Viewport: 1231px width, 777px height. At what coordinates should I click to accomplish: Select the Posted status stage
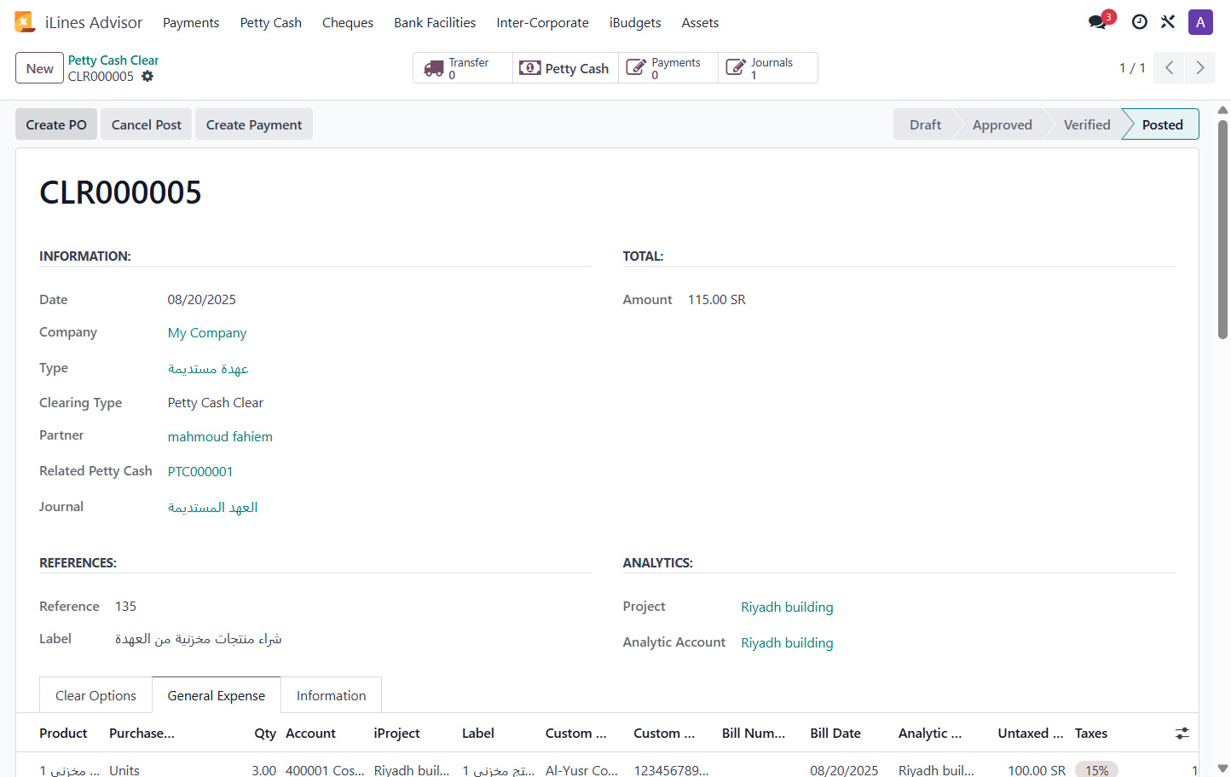1162,124
